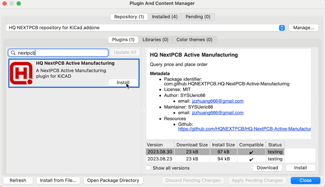325x187 pixels.
Task: Click Discard Pending Changes button
Action: tap(193, 180)
